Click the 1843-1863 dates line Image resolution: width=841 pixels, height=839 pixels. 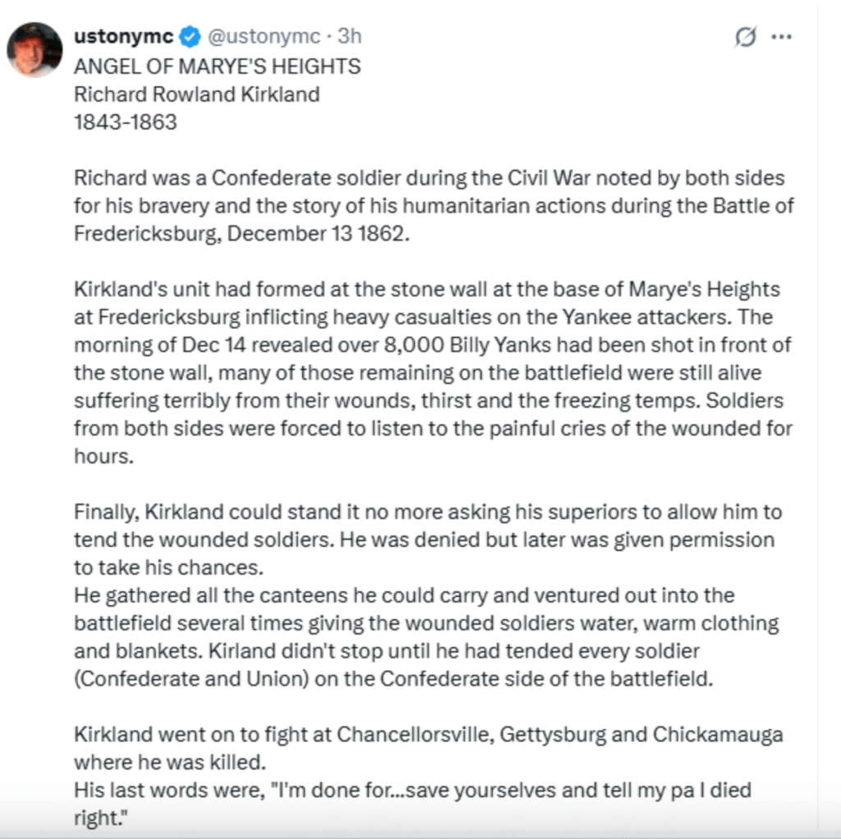(x=125, y=122)
